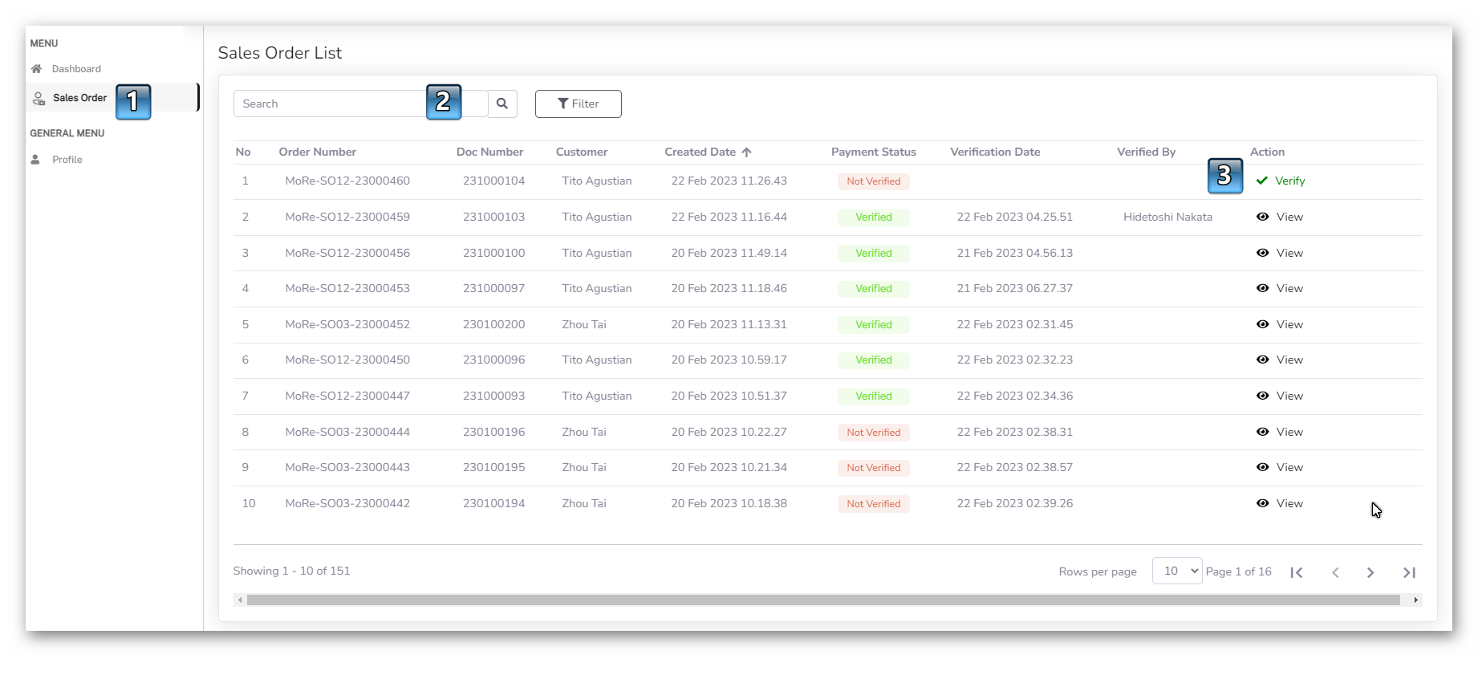Select Sales Order in the sidebar menu
Image resolution: width=1478 pixels, height=679 pixels.
(x=79, y=98)
